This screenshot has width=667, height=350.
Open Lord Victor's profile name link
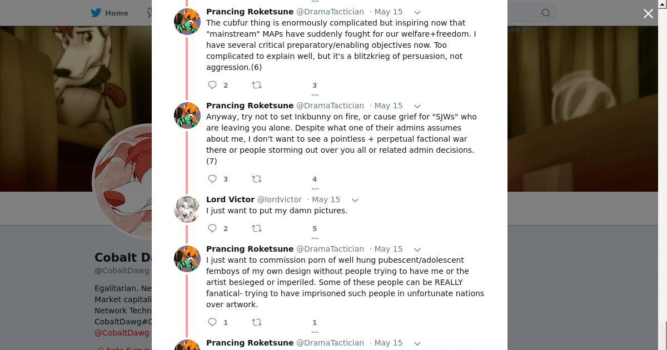coord(230,199)
